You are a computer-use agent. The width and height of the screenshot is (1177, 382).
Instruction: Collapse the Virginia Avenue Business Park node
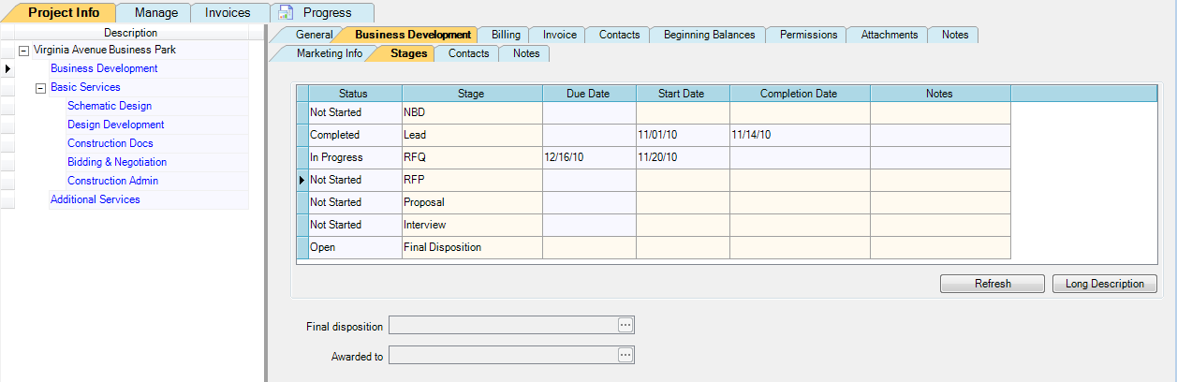(x=24, y=51)
